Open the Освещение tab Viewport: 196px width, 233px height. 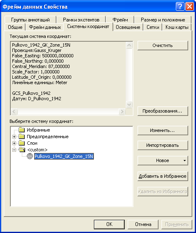pos(128,27)
